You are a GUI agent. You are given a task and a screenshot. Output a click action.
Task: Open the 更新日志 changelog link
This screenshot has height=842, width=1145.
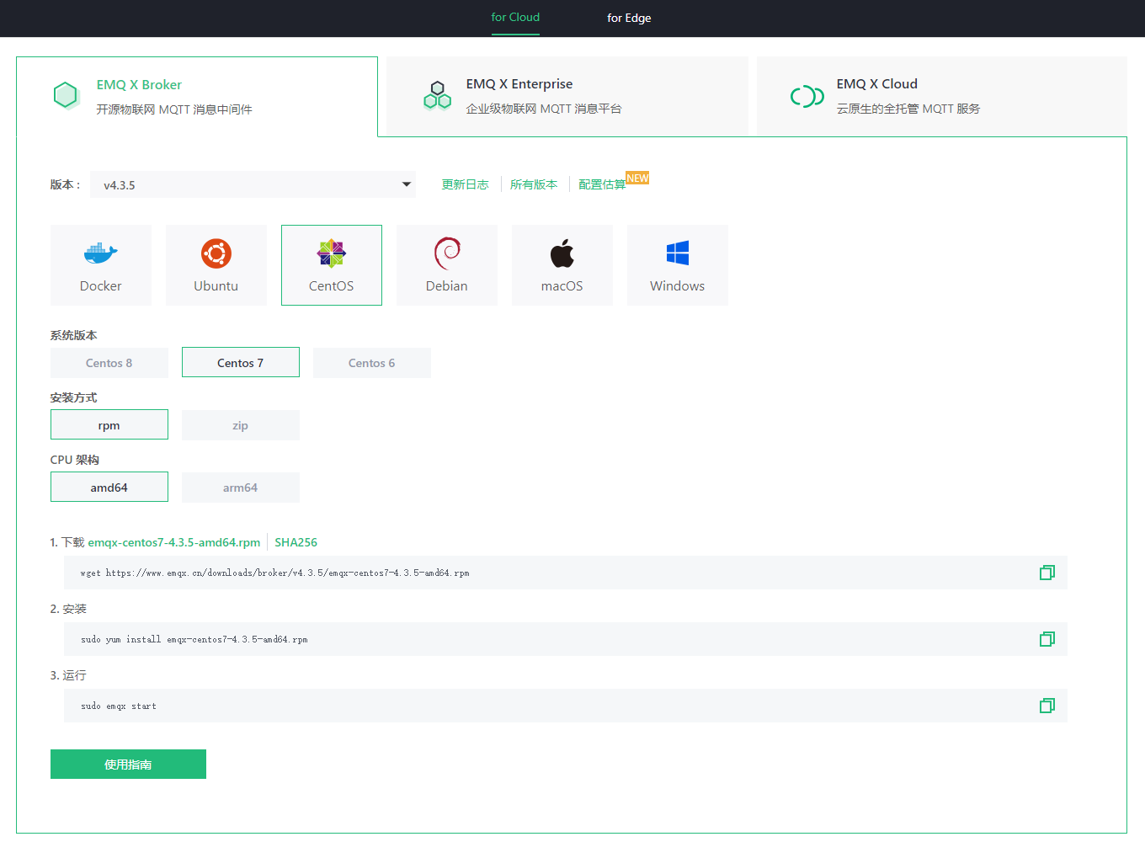(465, 184)
